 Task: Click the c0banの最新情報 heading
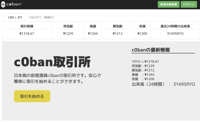pyautogui.click(x=151, y=50)
